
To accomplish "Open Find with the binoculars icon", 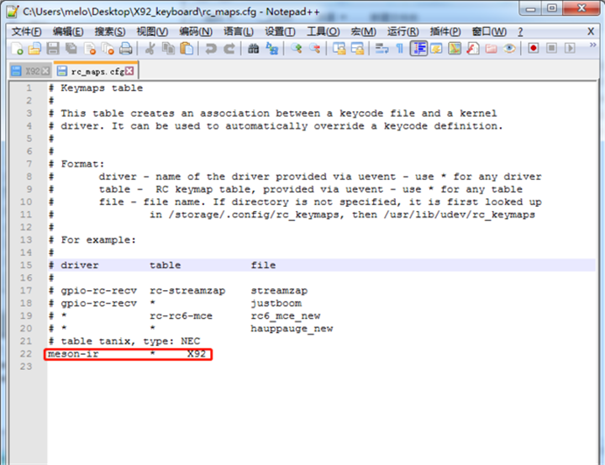I will click(254, 49).
